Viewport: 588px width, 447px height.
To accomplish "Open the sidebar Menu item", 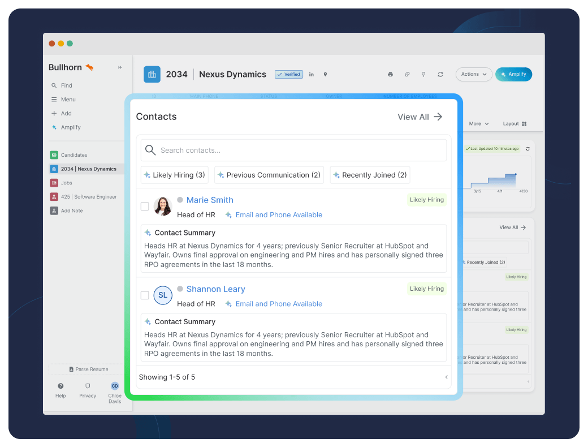I will point(63,100).
